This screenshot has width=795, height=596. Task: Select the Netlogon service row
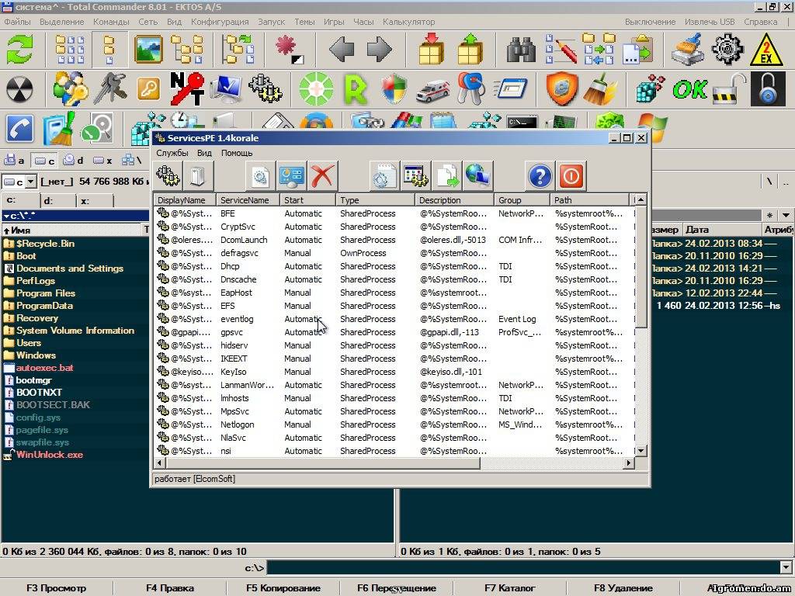click(394, 424)
